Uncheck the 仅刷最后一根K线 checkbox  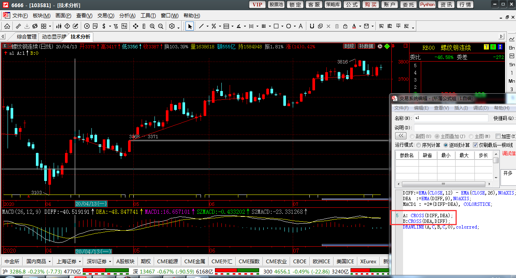coord(476,145)
